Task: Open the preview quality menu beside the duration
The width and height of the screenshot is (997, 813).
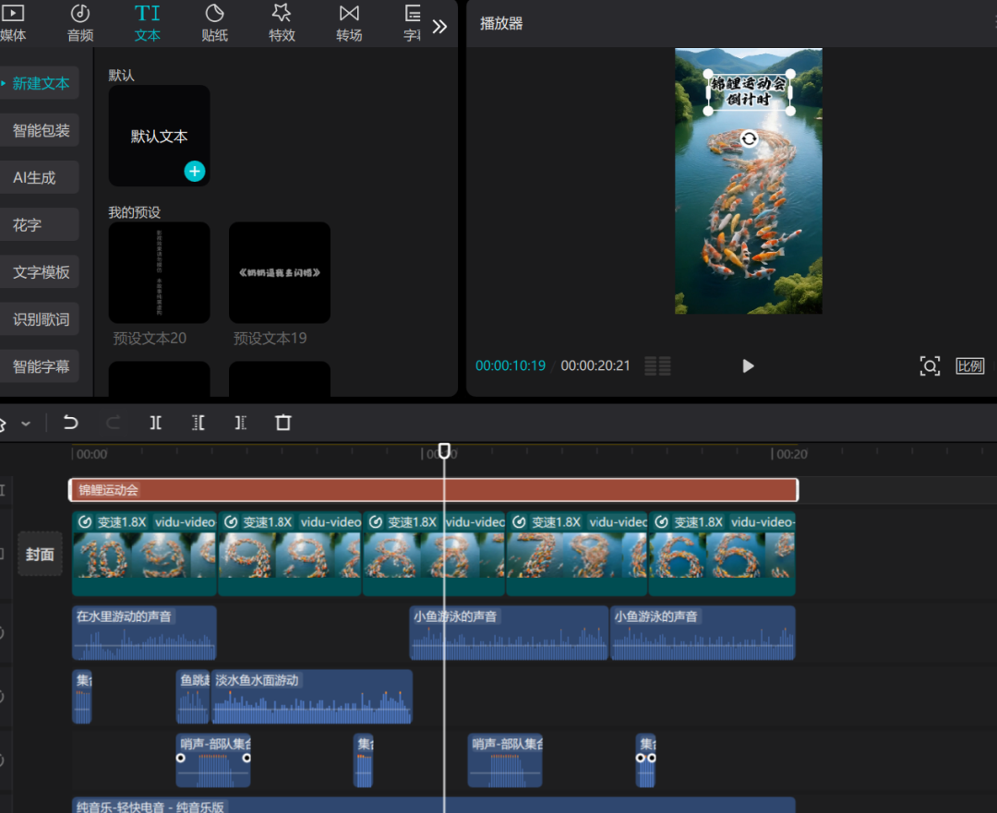Action: 656,365
